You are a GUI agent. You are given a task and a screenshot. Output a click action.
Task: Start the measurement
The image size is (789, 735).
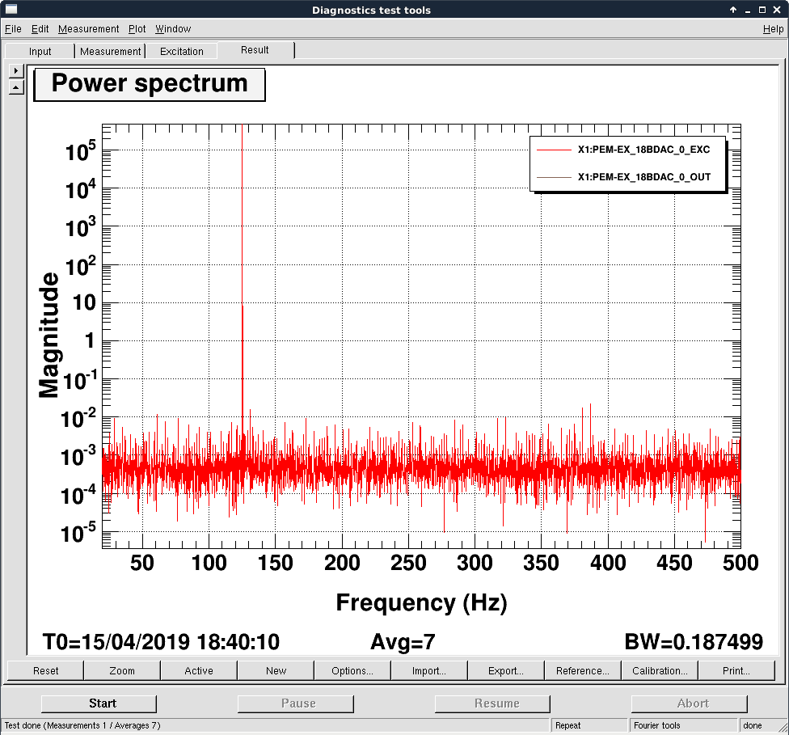99,703
